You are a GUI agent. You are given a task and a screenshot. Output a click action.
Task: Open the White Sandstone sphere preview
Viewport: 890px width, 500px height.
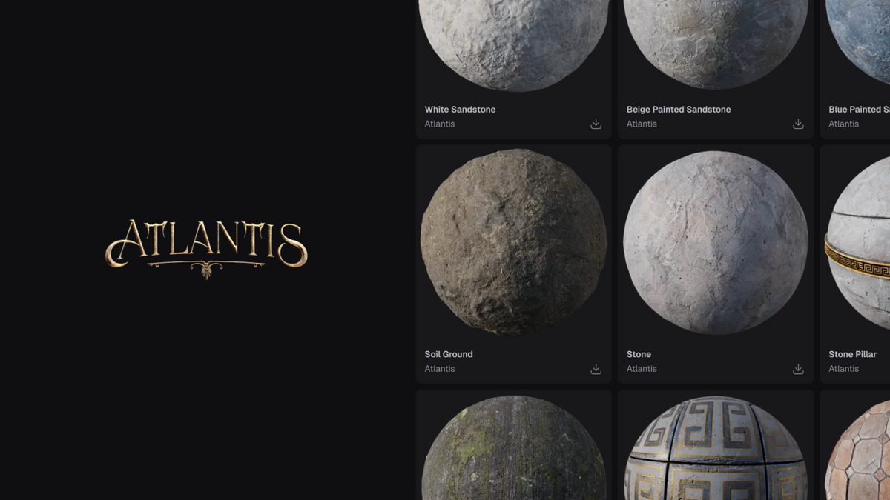coord(514,44)
